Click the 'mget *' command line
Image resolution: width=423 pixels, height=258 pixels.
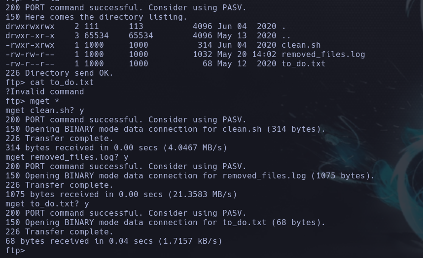pos(32,101)
